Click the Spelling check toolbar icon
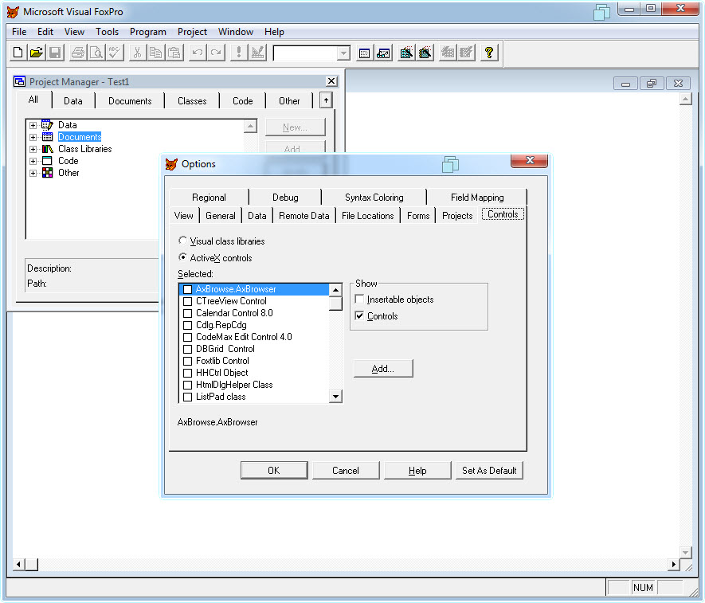Viewport: 705px width, 603px height. (x=115, y=53)
